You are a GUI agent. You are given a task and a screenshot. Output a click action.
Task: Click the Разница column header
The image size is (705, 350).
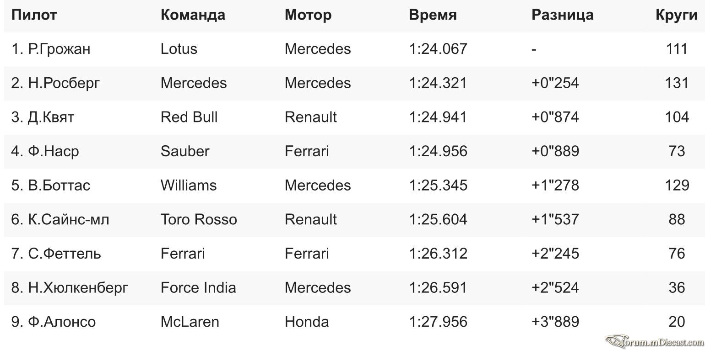(563, 15)
